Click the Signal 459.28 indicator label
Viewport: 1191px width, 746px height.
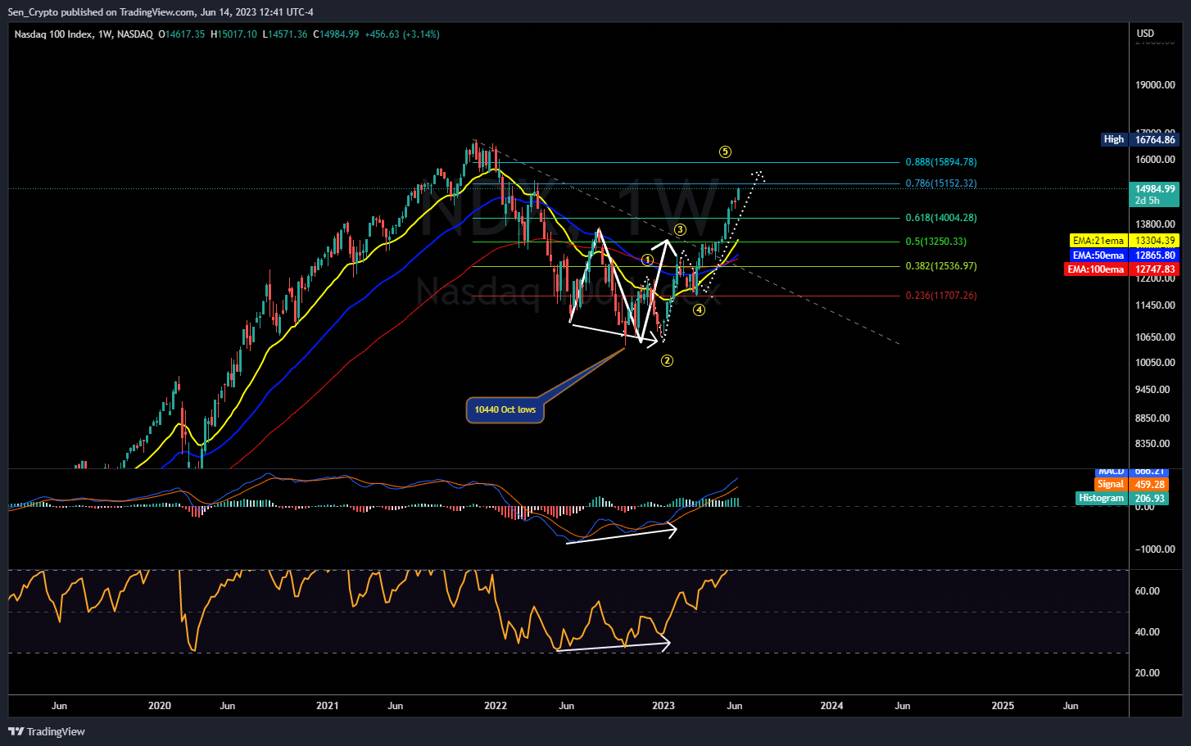click(x=1131, y=485)
